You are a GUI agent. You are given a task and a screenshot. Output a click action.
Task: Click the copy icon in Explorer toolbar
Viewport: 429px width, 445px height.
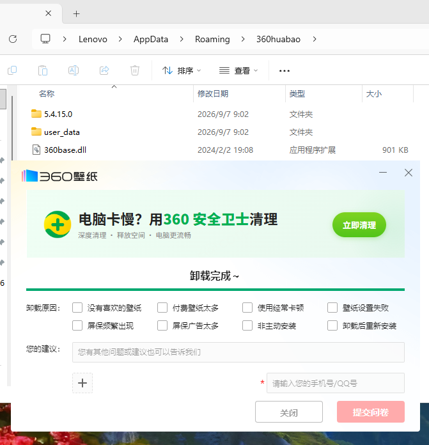tap(12, 70)
